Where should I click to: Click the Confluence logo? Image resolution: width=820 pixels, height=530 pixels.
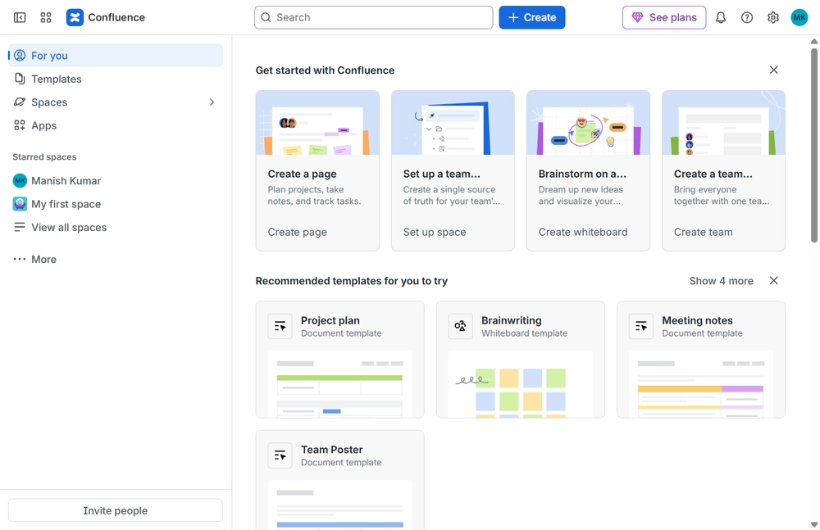tap(75, 17)
